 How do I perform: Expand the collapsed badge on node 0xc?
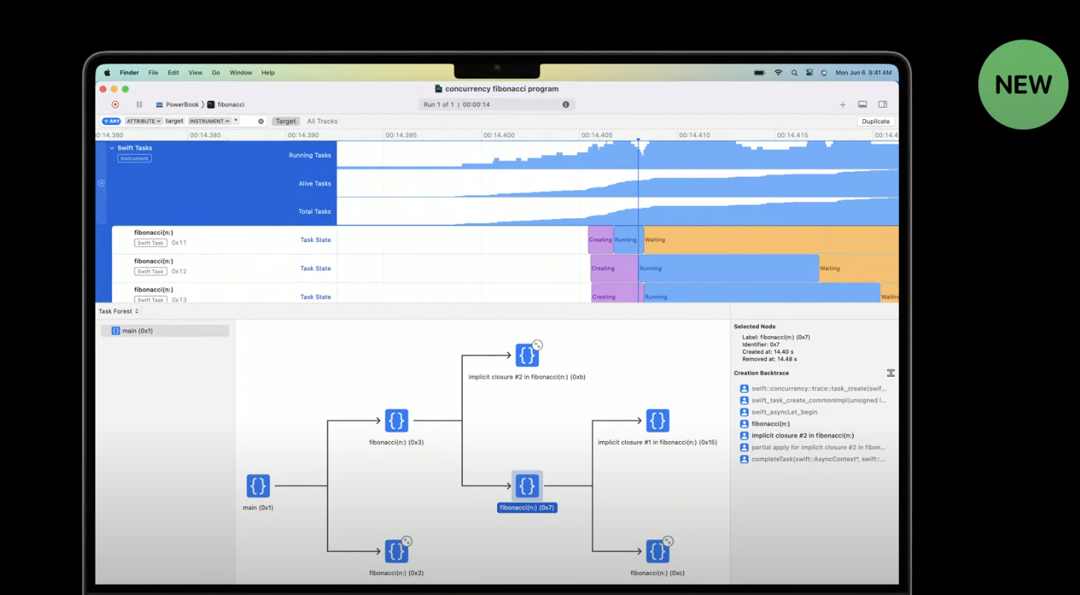(668, 541)
